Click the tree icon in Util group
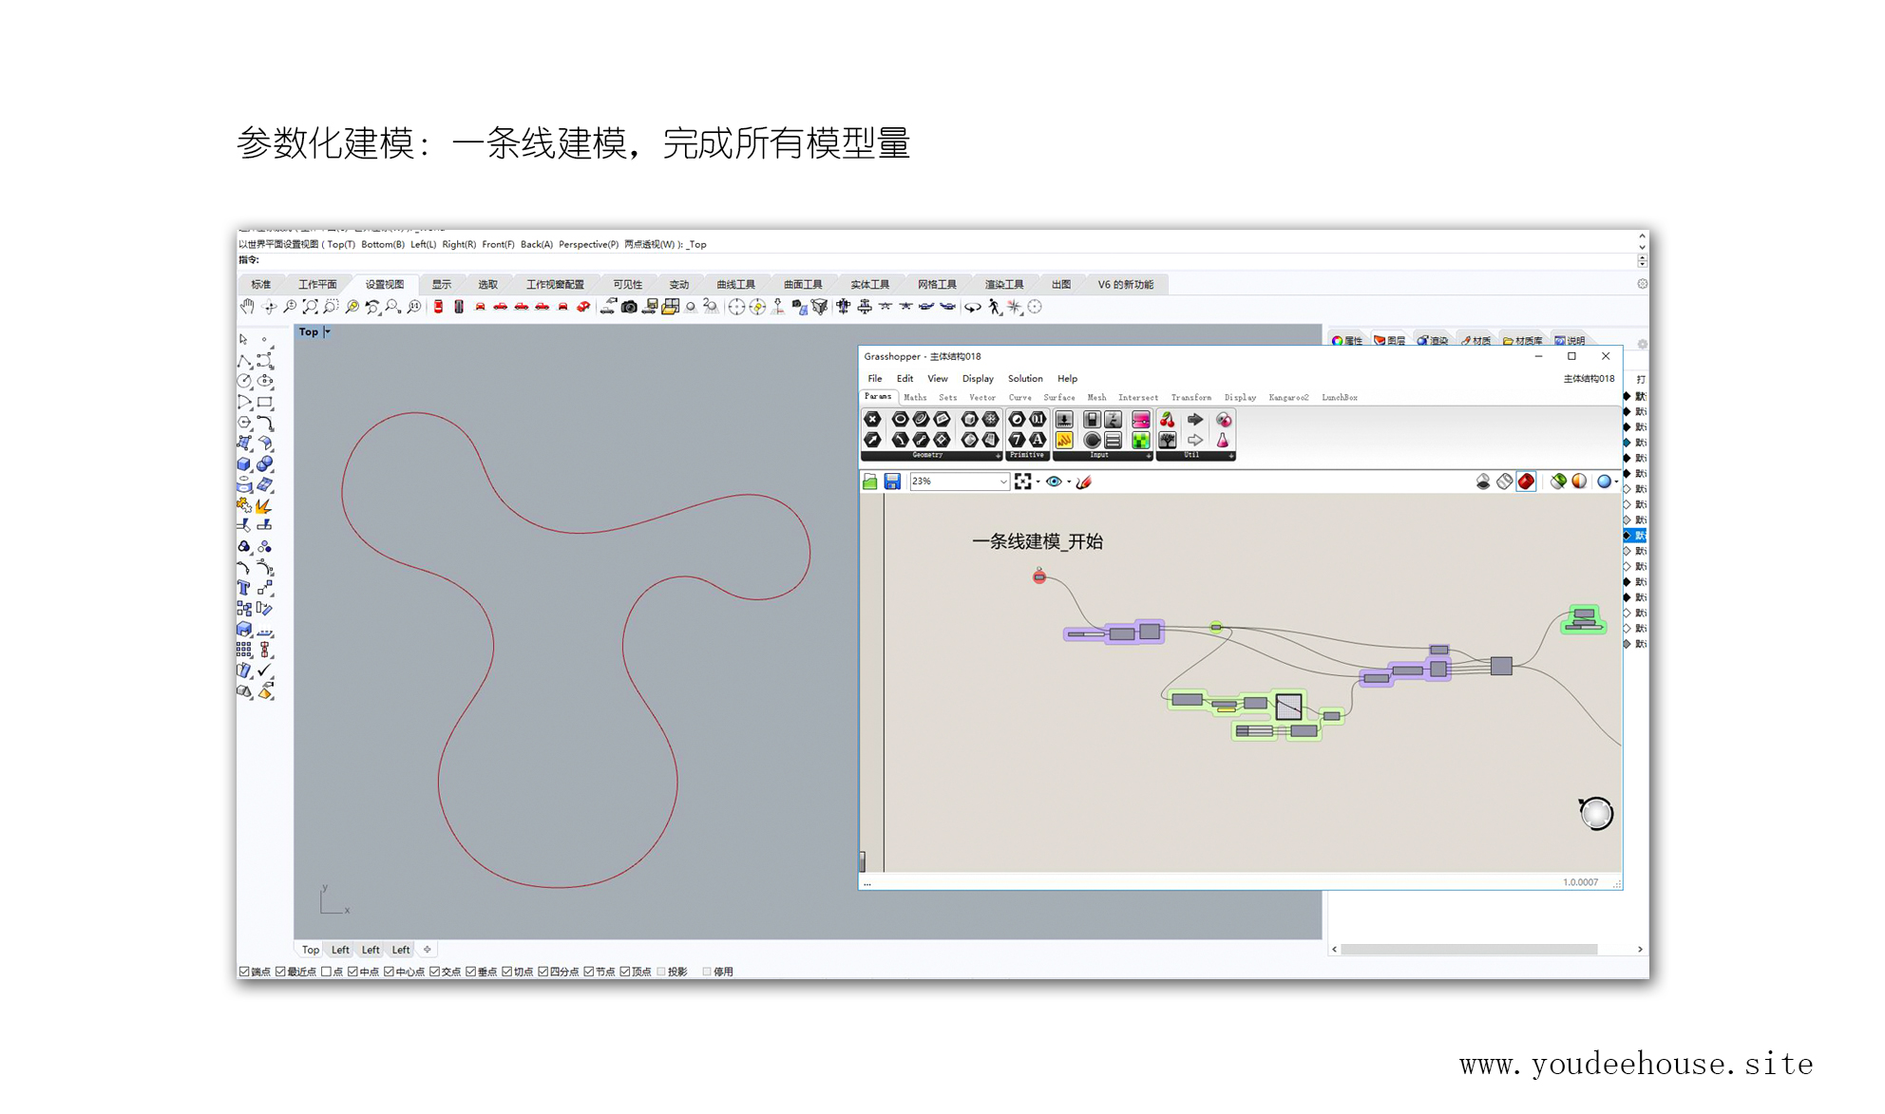1885x1114 pixels. [1168, 440]
